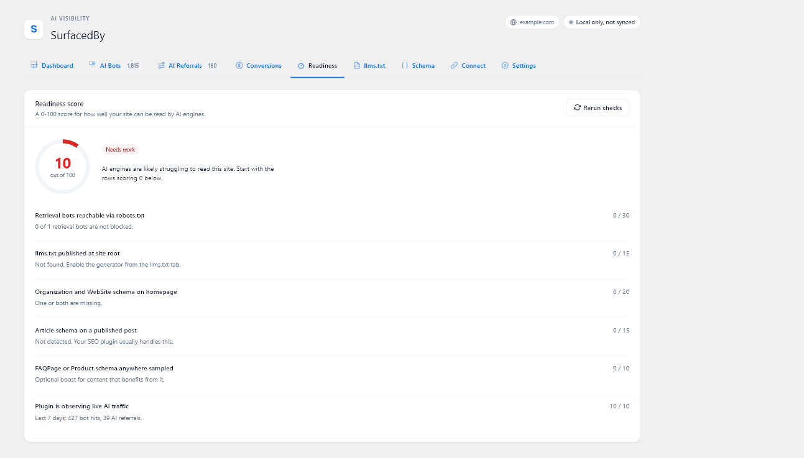The width and height of the screenshot is (804, 458).
Task: Click "Optional boost for content" description
Action: click(100, 380)
